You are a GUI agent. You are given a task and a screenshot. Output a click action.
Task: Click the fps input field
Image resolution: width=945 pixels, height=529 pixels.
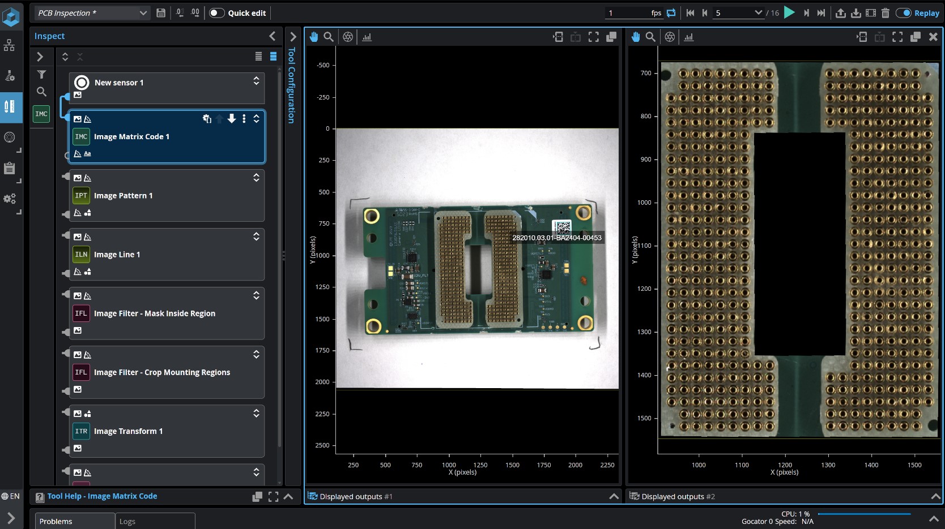[x=626, y=12]
